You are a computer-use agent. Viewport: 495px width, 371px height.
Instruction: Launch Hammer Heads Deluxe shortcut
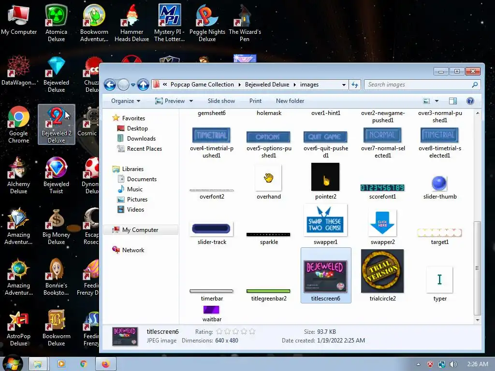pos(131,23)
